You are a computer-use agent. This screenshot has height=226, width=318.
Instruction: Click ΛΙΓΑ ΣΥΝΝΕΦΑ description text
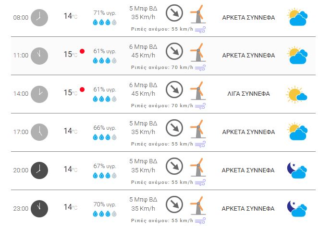249,94
